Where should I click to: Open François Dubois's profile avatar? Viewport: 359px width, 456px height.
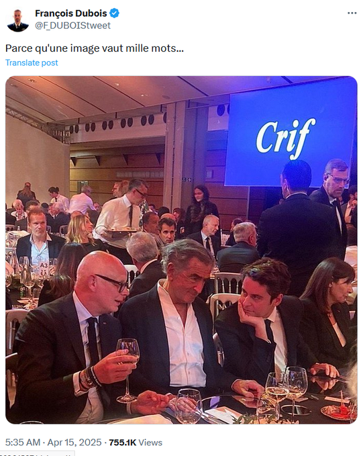click(17, 19)
